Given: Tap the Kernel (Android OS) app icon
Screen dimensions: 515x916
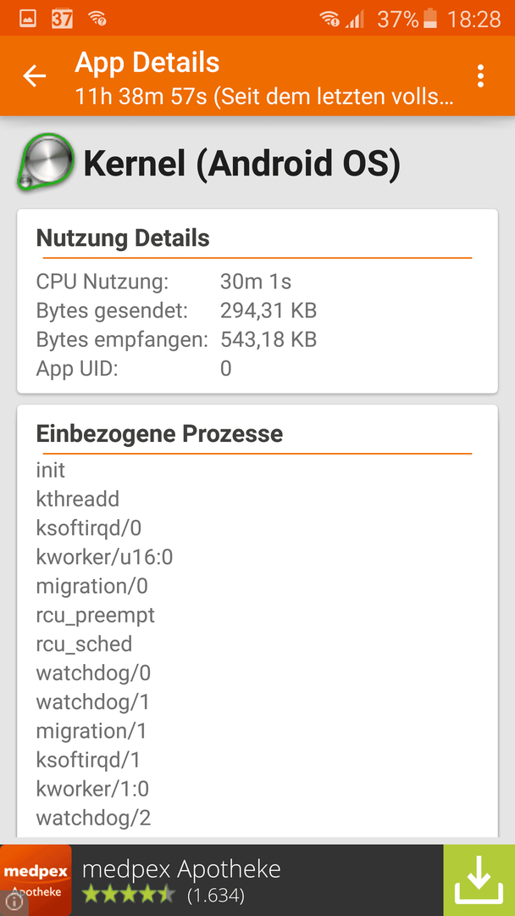Looking at the screenshot, I should pyautogui.click(x=46, y=162).
